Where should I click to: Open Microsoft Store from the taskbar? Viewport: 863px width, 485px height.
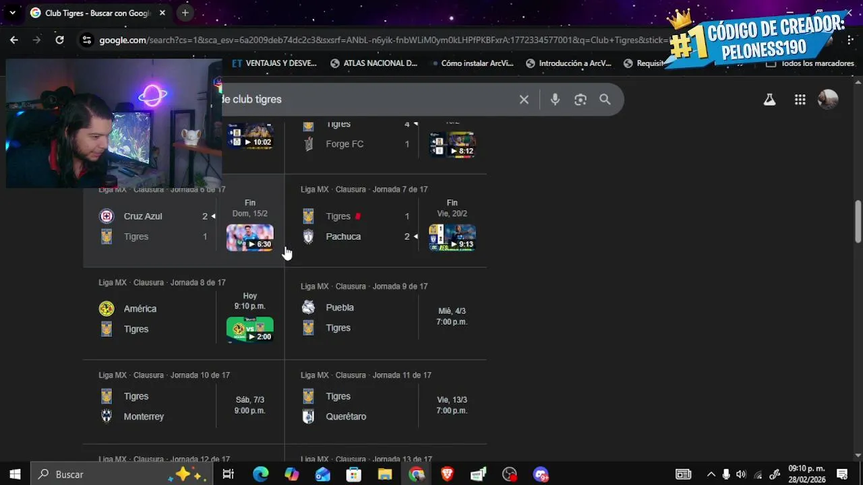tap(353, 474)
